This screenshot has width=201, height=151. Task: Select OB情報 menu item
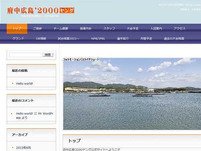(41, 39)
